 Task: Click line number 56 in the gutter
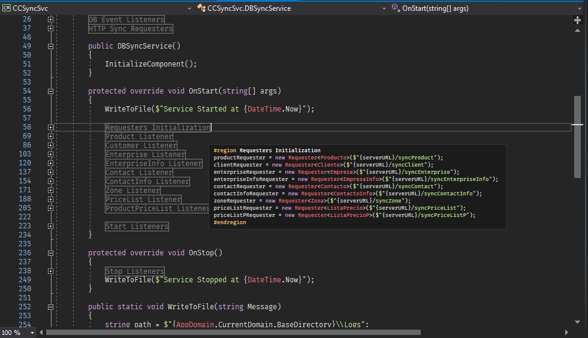click(26, 109)
